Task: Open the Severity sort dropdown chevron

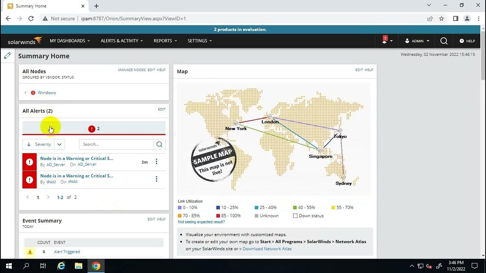Action: pyautogui.click(x=60, y=144)
